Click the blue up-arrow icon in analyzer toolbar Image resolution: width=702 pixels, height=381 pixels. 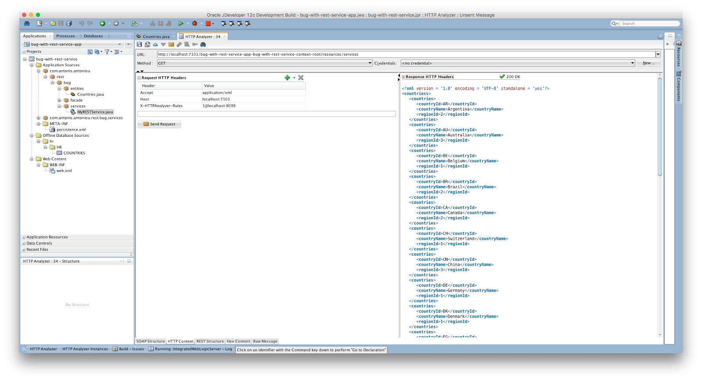click(155, 44)
